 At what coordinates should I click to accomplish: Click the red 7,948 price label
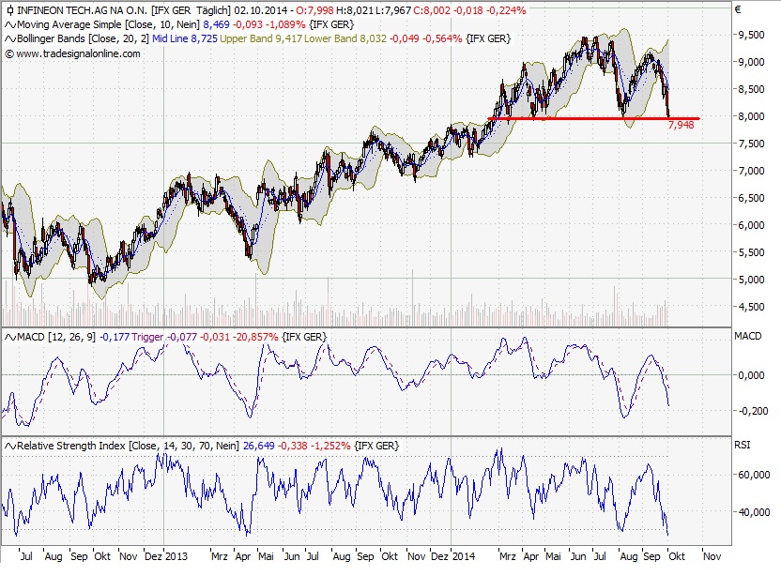click(681, 125)
